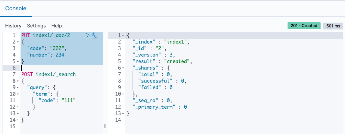The width and height of the screenshot is (345, 134).
Task: Click the "_id" : "2" response line
Action: pyautogui.click(x=150, y=48)
